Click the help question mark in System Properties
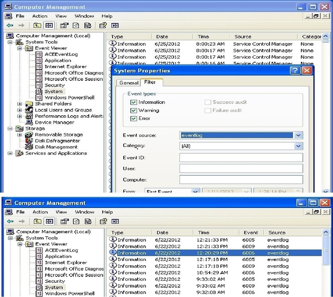Screen dimensions: 333x297 pyautogui.click(x=296, y=70)
